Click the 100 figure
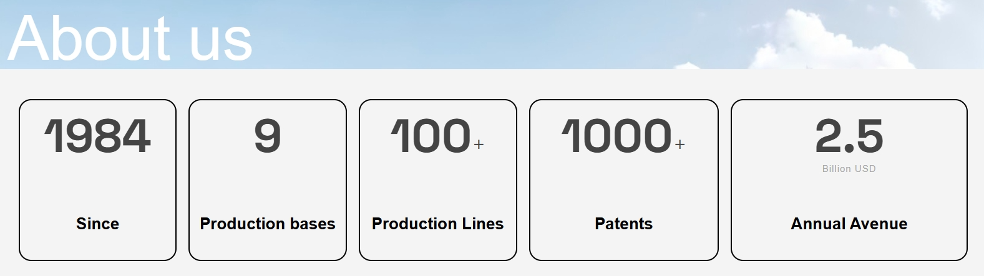This screenshot has width=984, height=276. click(x=431, y=136)
